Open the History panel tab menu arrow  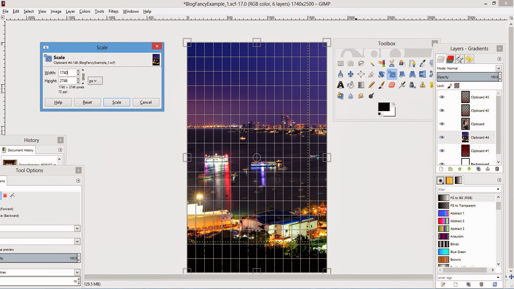pos(60,150)
